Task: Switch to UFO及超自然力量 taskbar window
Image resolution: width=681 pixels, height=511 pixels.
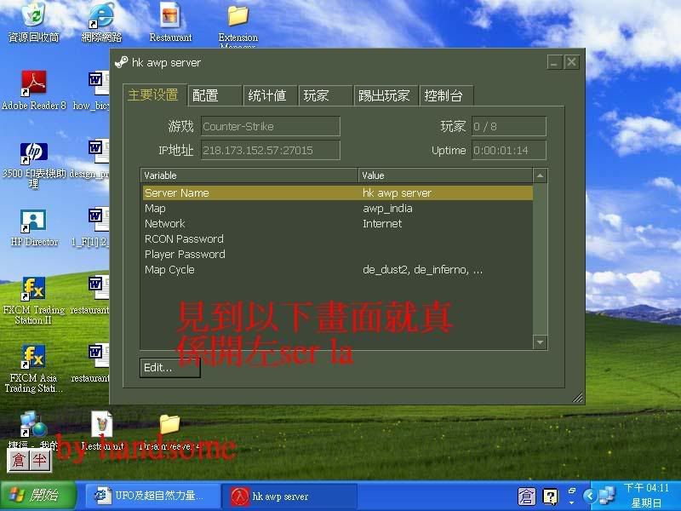Action: coord(152,496)
